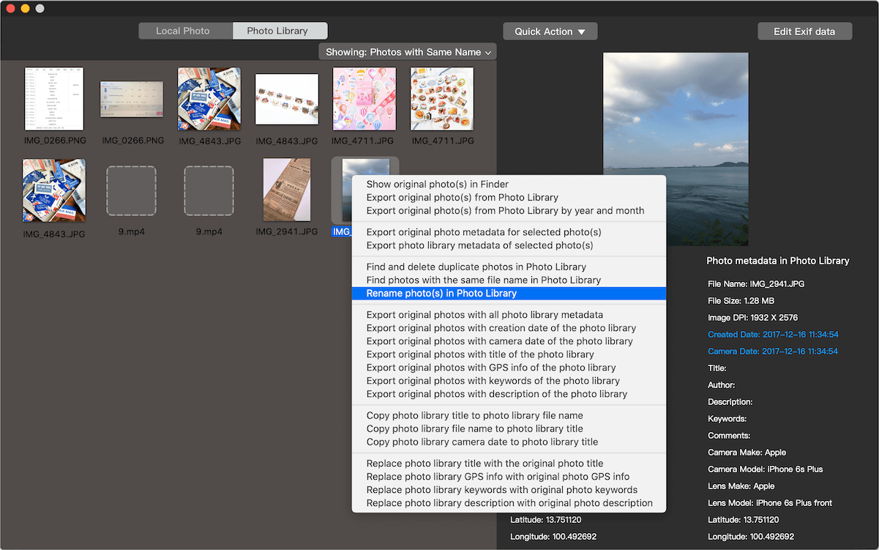Choose Find photos with the same file name

[x=509, y=280]
